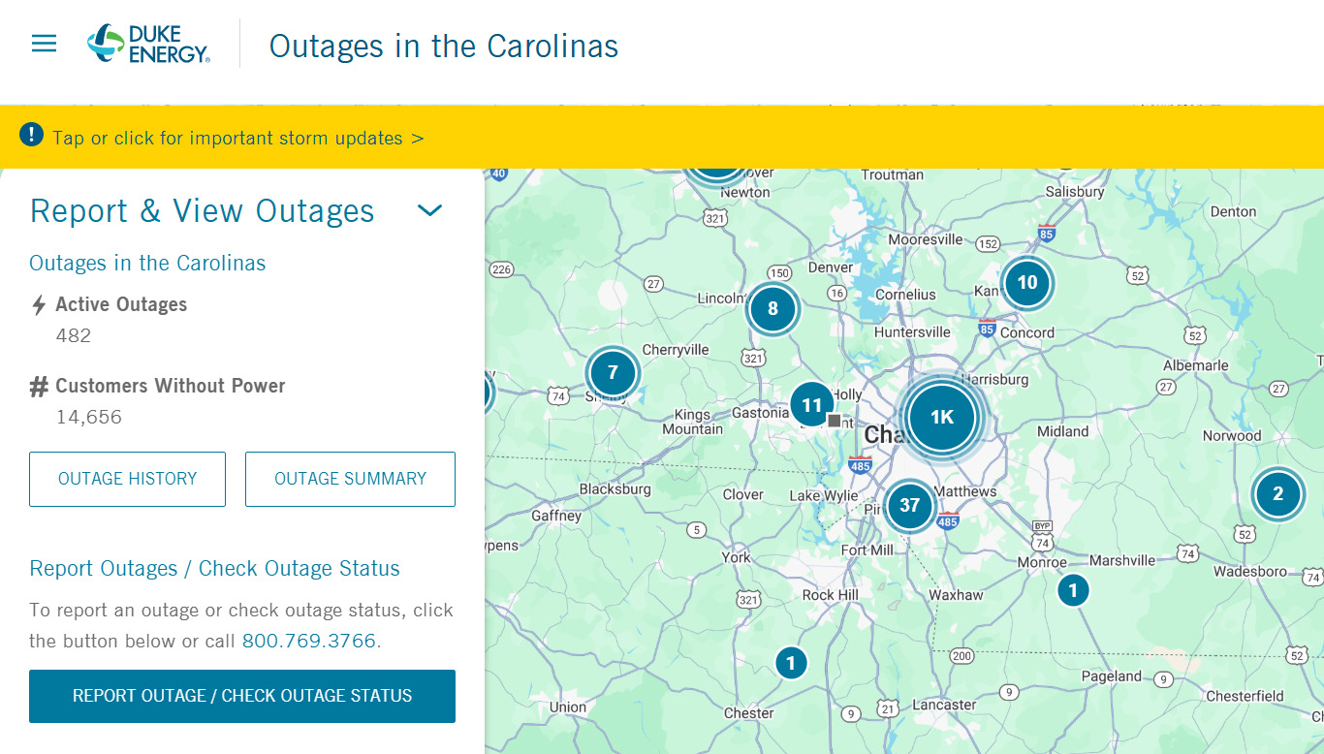Click Report Outage / Check Outage Status button
The image size is (1324, 754).
point(242,696)
